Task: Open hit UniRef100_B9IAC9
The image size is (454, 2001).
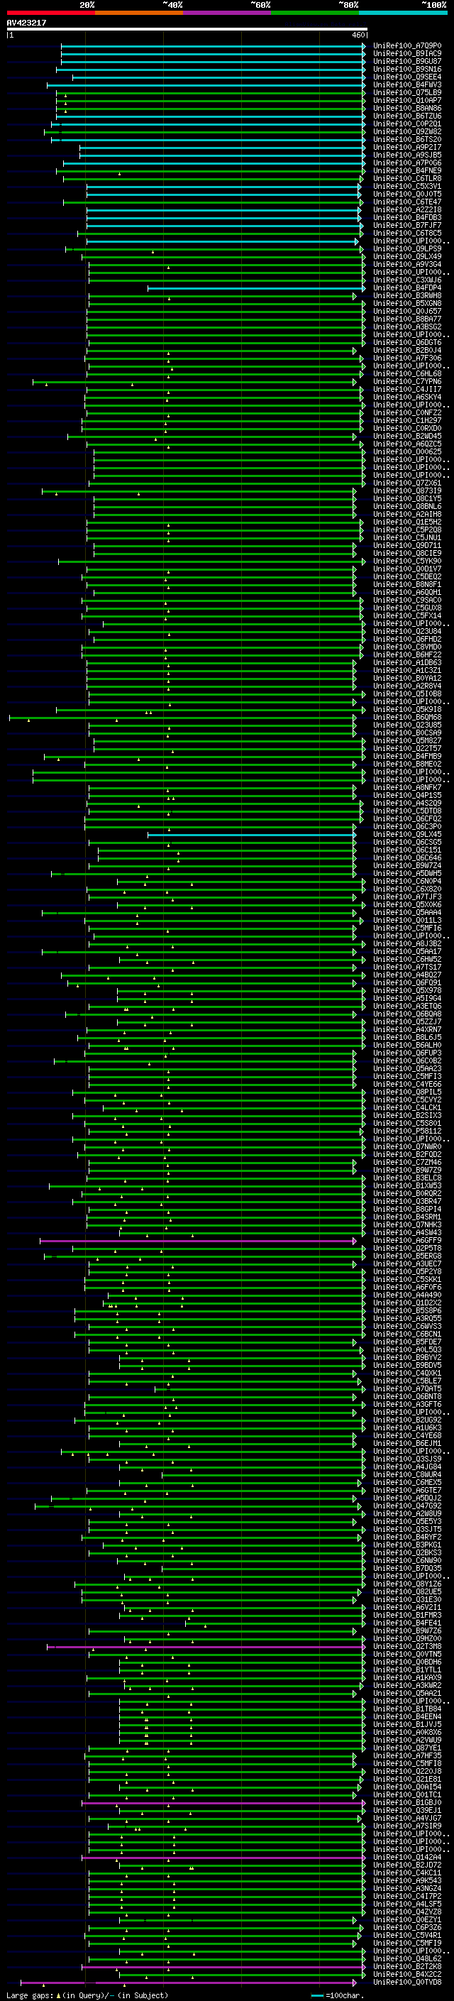Action: pyautogui.click(x=406, y=54)
